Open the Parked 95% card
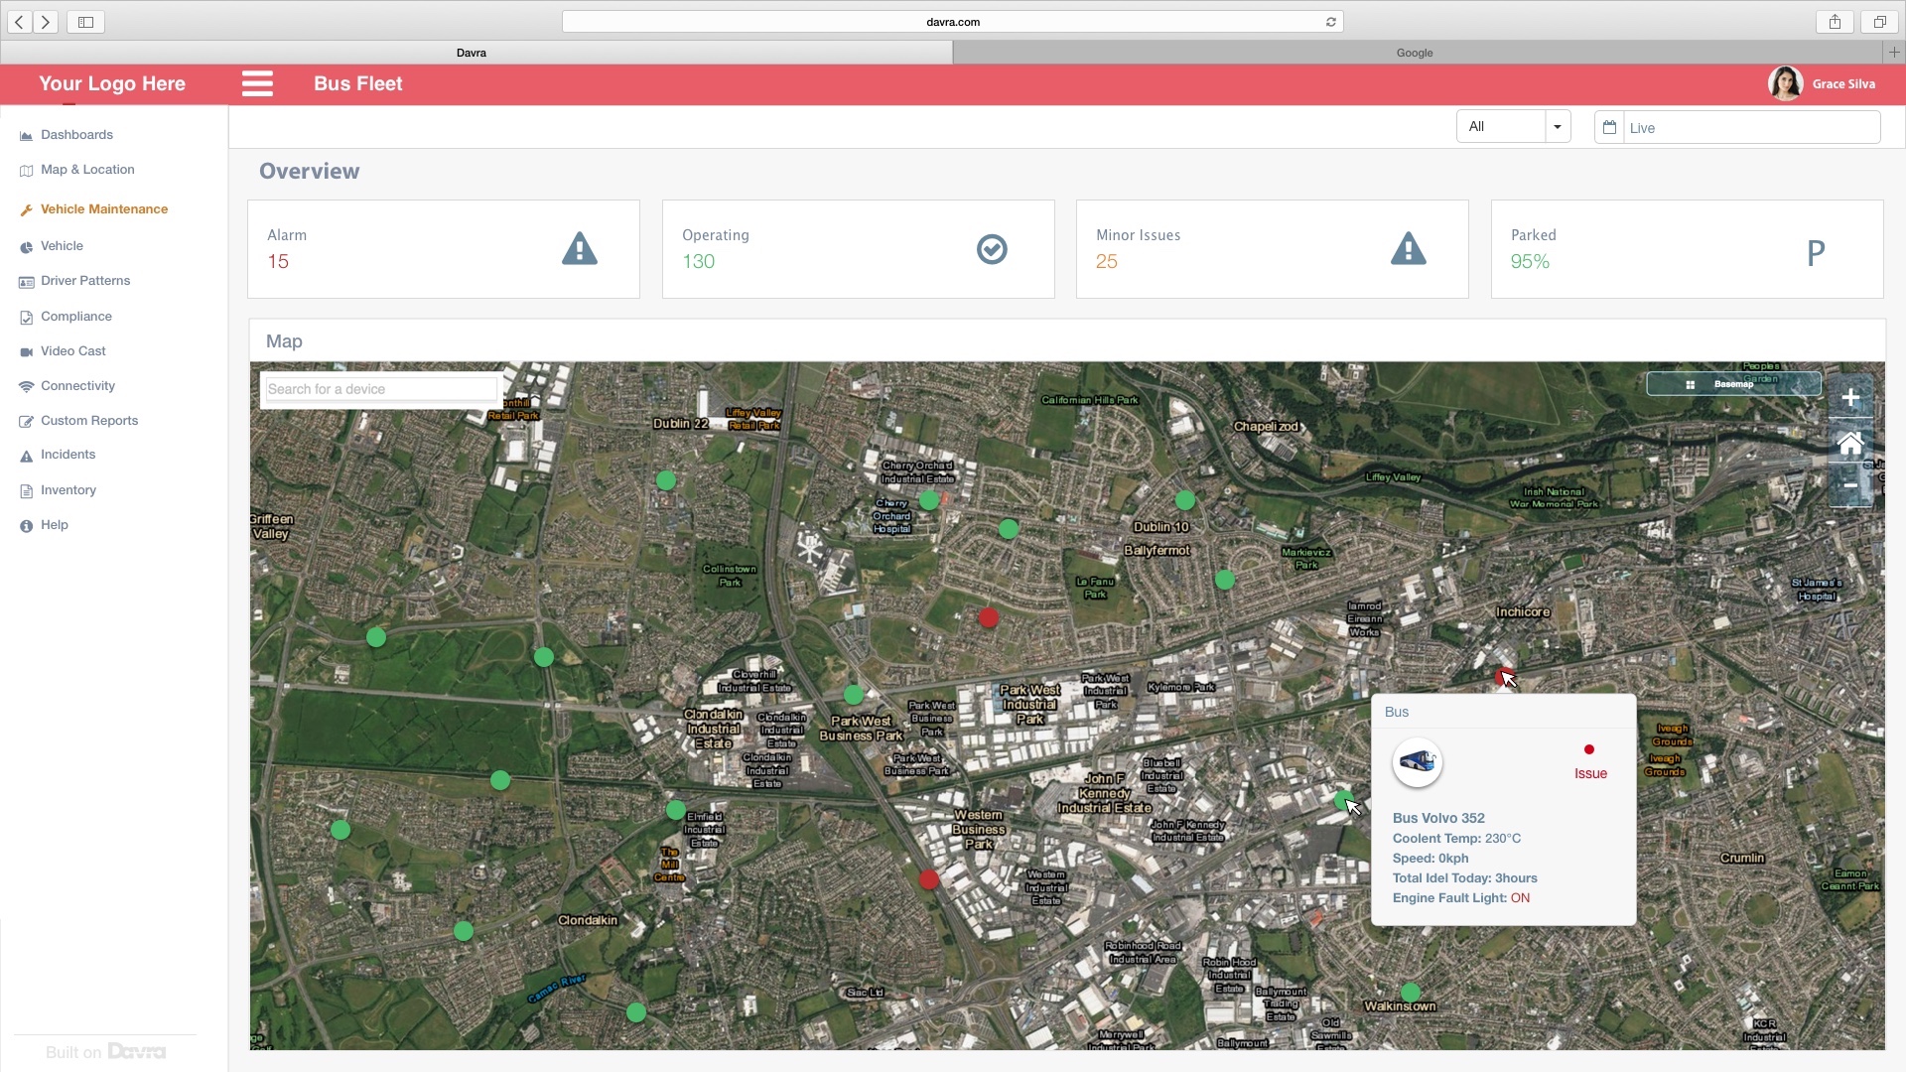Image resolution: width=1906 pixels, height=1072 pixels. [x=1688, y=249]
